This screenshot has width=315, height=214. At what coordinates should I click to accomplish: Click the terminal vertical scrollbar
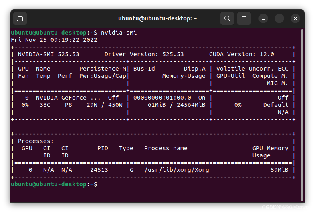[x=302, y=115]
